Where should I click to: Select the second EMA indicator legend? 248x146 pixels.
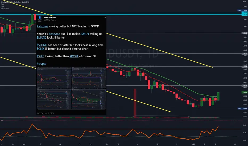point(3,6)
